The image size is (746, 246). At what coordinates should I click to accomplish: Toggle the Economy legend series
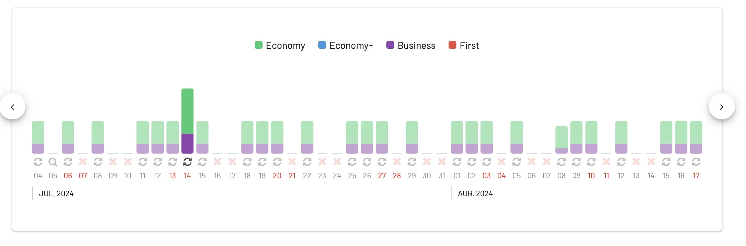[280, 45]
